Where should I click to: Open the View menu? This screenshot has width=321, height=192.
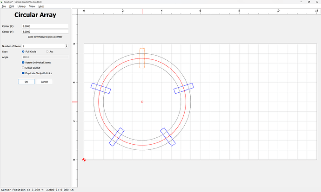pos(32,6)
